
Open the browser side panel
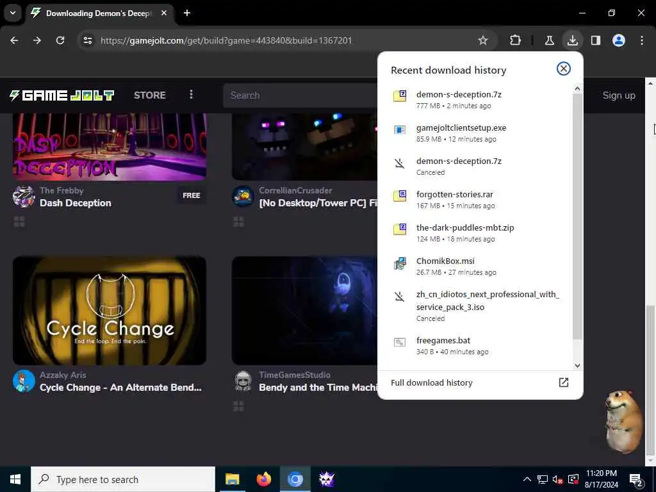(596, 40)
